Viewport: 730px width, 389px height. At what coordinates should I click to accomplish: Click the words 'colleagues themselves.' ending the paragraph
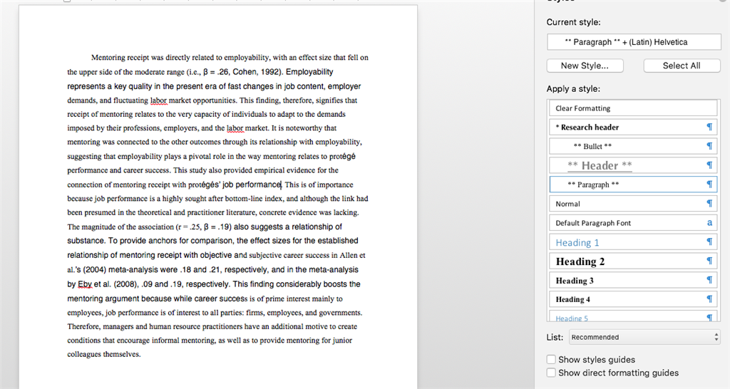[104, 354]
